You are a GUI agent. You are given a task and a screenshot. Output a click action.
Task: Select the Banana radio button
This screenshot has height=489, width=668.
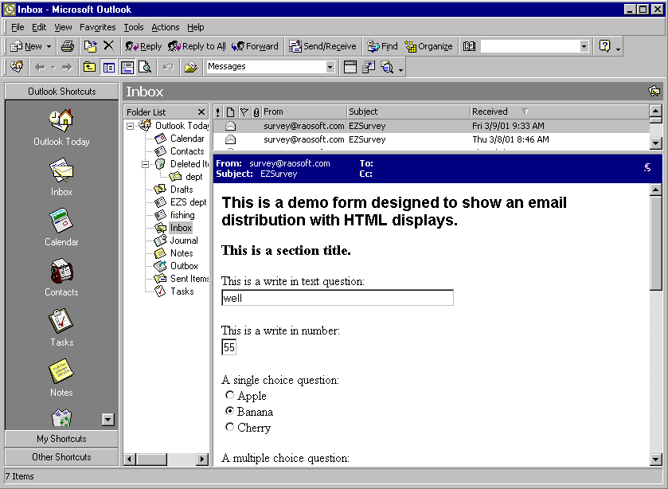point(229,411)
